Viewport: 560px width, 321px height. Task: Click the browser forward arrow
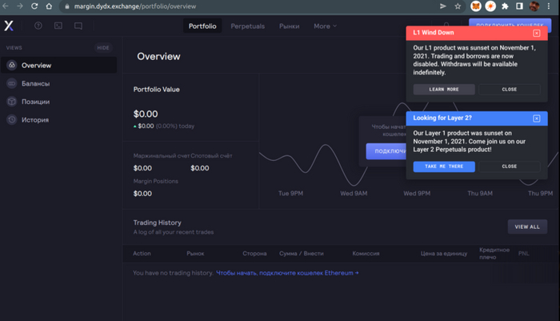(x=20, y=6)
